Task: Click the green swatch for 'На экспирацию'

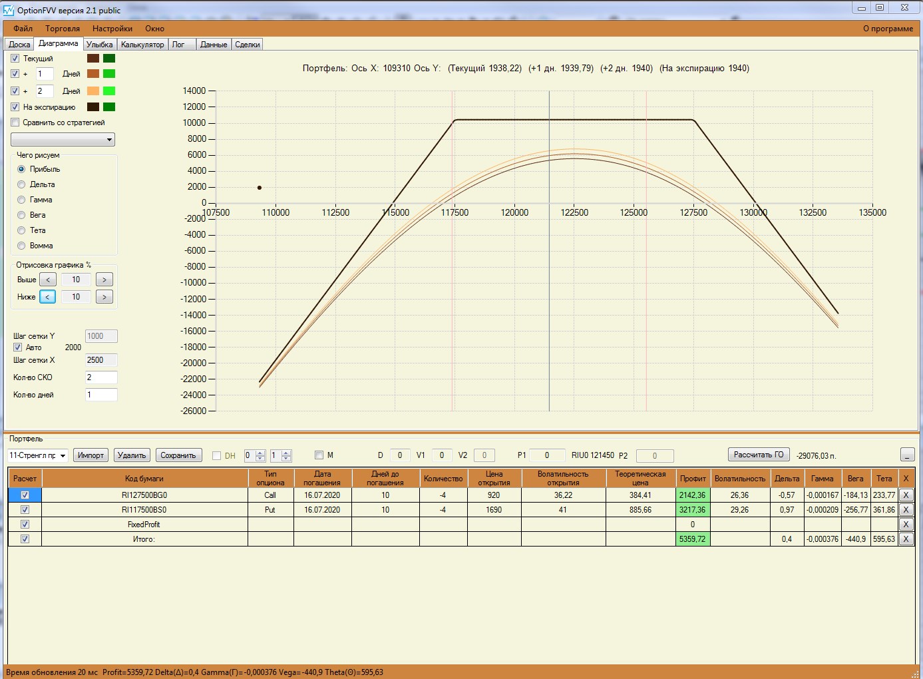Action: tap(109, 107)
